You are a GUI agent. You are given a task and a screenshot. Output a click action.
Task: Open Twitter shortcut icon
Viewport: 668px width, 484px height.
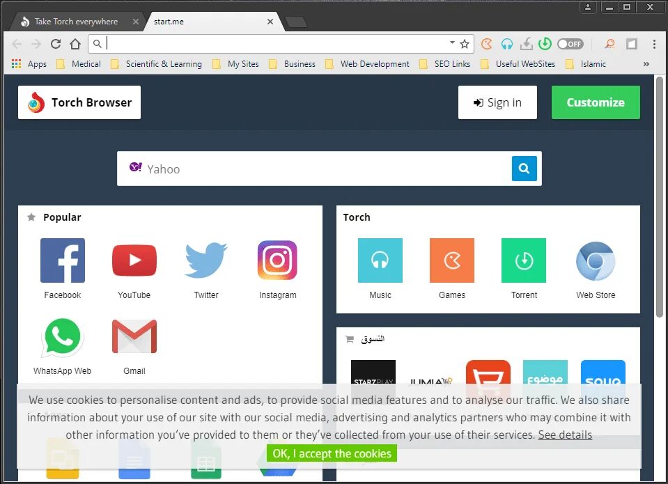click(x=206, y=260)
